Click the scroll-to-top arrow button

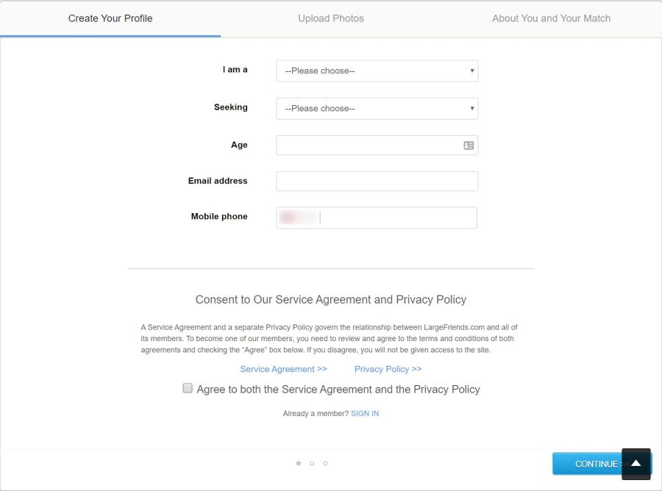pyautogui.click(x=636, y=464)
